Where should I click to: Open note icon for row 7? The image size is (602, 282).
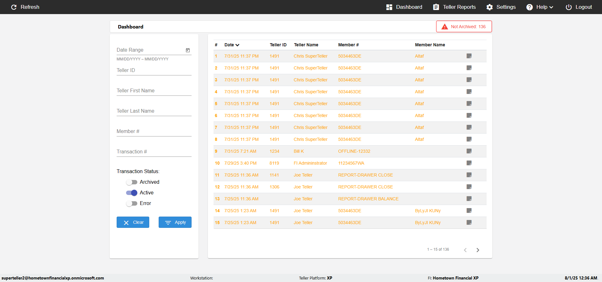click(469, 127)
